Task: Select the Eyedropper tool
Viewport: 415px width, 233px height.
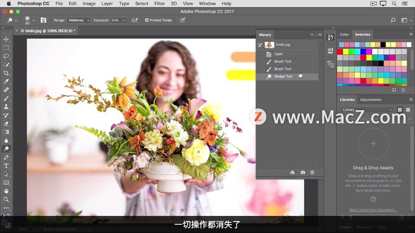Action: click(x=6, y=82)
